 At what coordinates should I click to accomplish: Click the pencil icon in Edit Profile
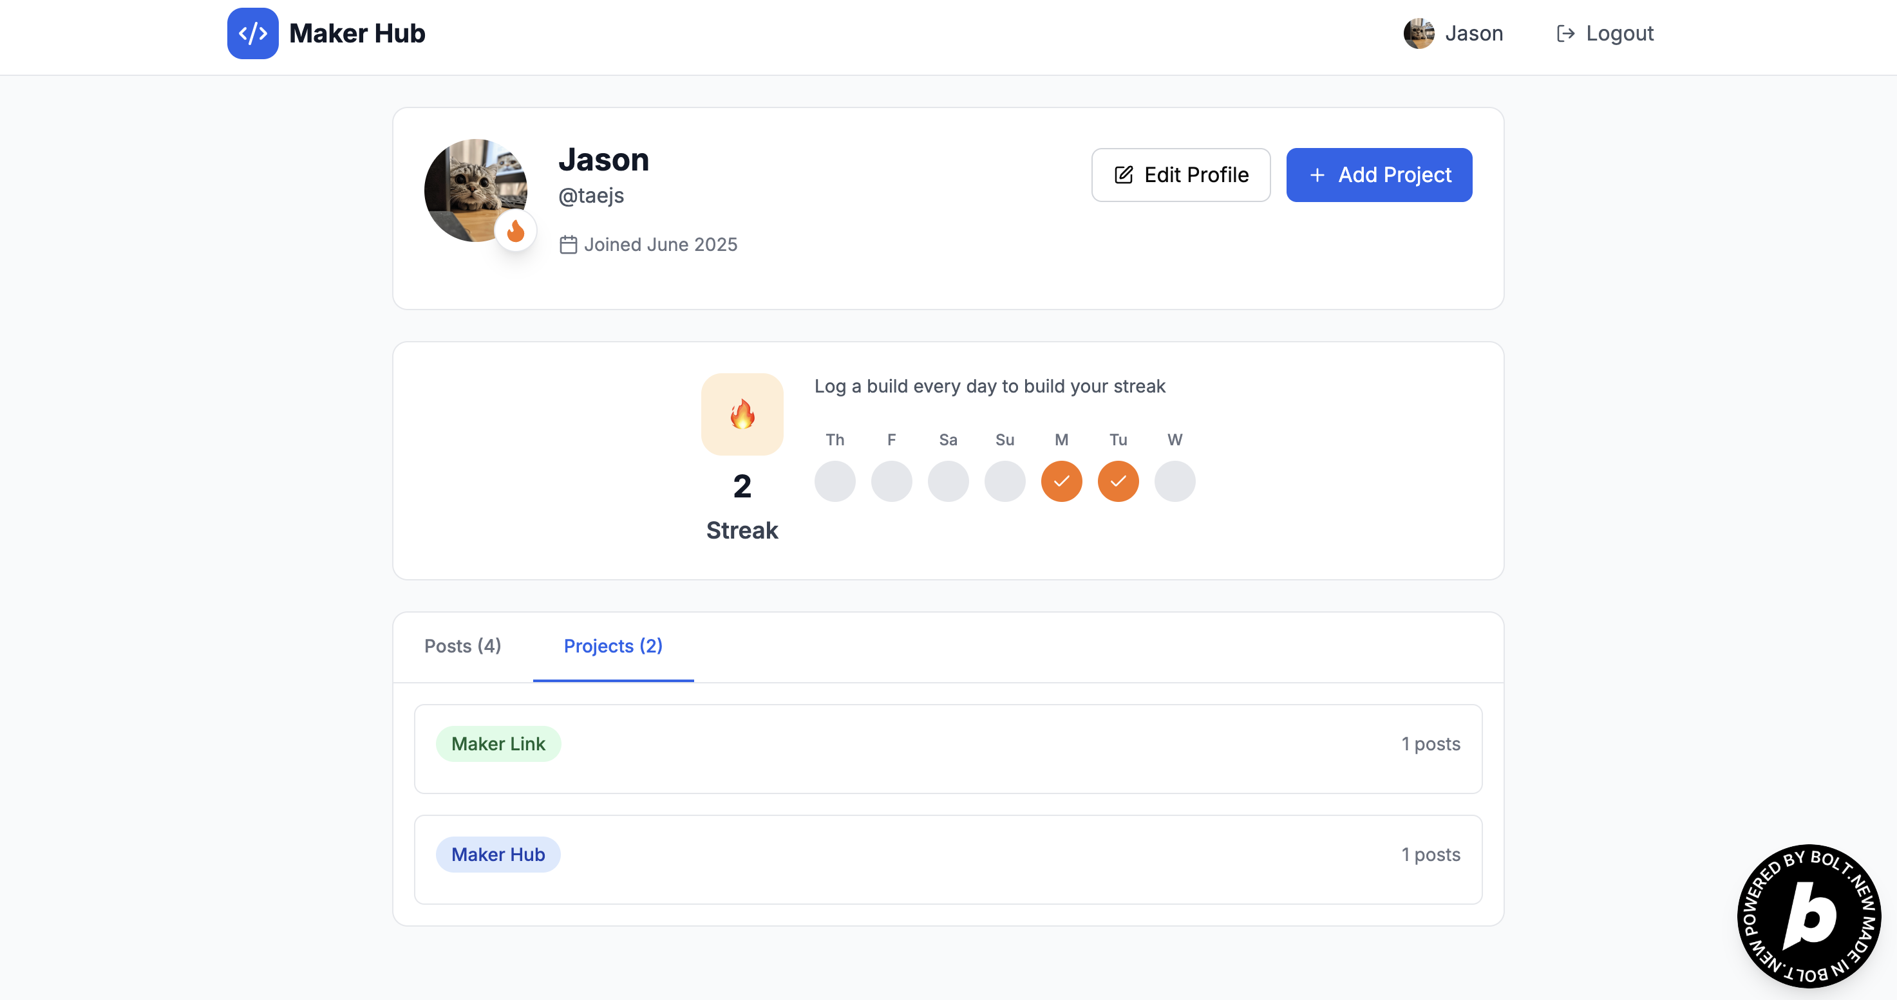pyautogui.click(x=1123, y=175)
